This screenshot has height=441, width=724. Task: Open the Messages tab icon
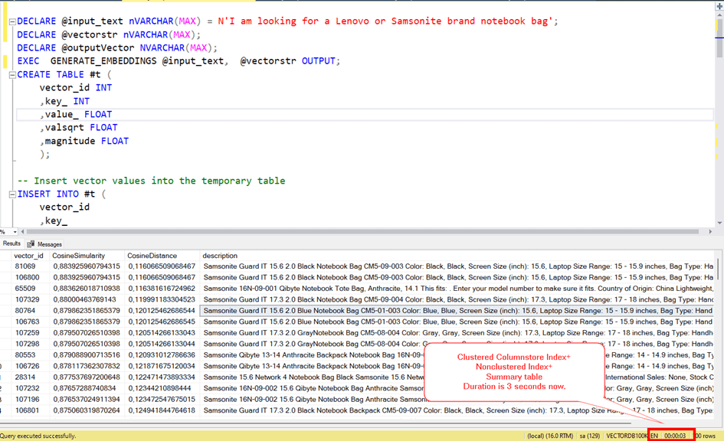(x=31, y=244)
